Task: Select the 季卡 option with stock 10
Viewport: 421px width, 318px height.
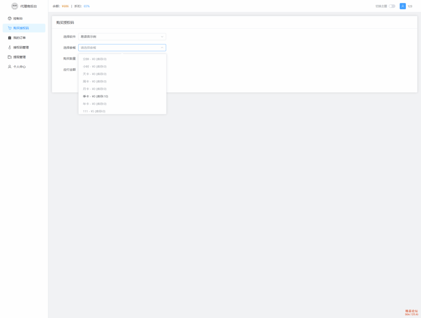Action: click(95, 96)
